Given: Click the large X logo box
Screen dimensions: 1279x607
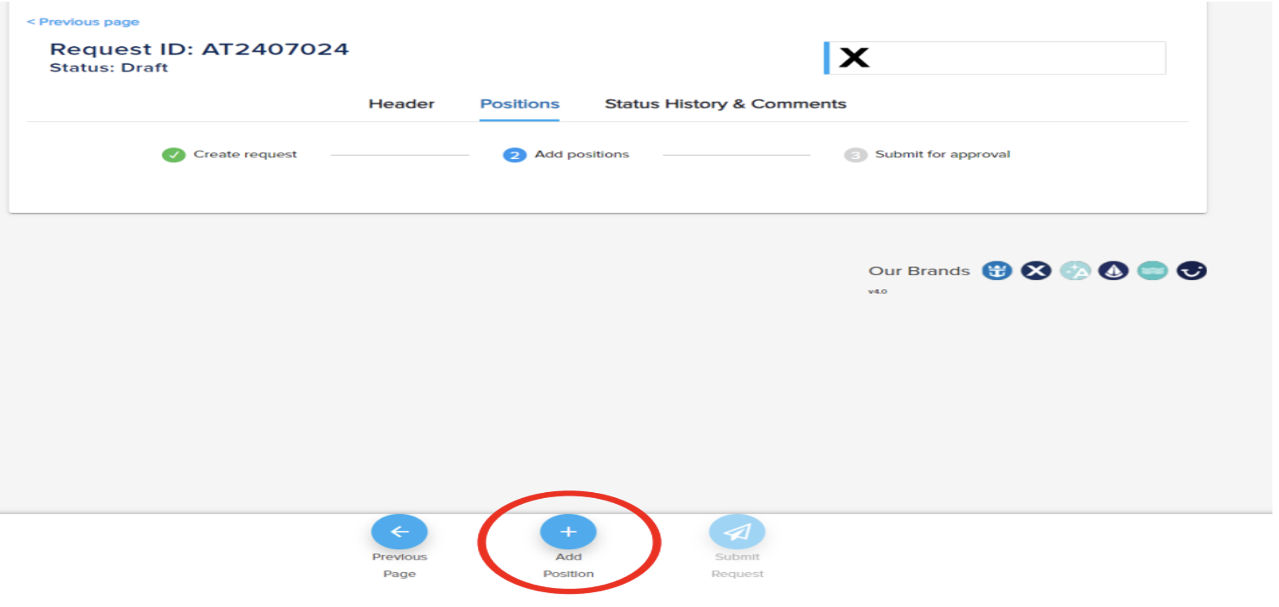Looking at the screenshot, I should 994,58.
